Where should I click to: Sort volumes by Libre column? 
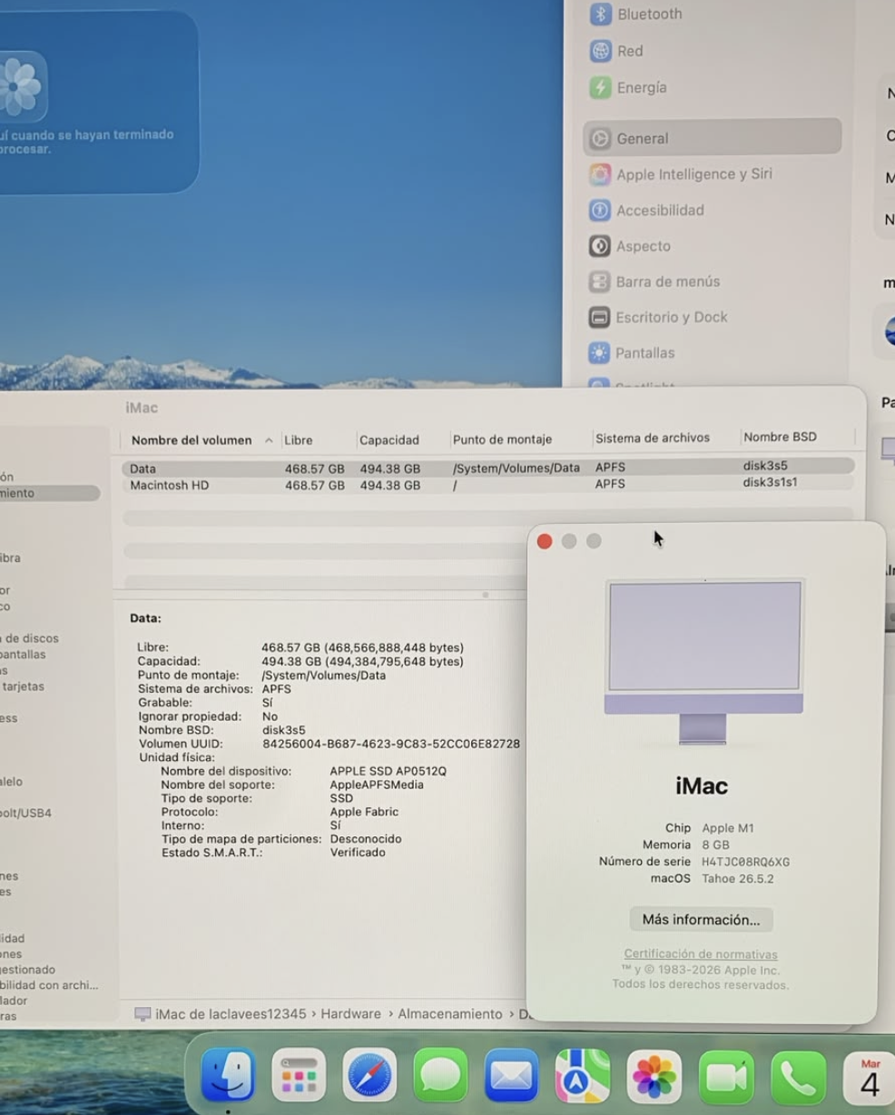(x=299, y=439)
